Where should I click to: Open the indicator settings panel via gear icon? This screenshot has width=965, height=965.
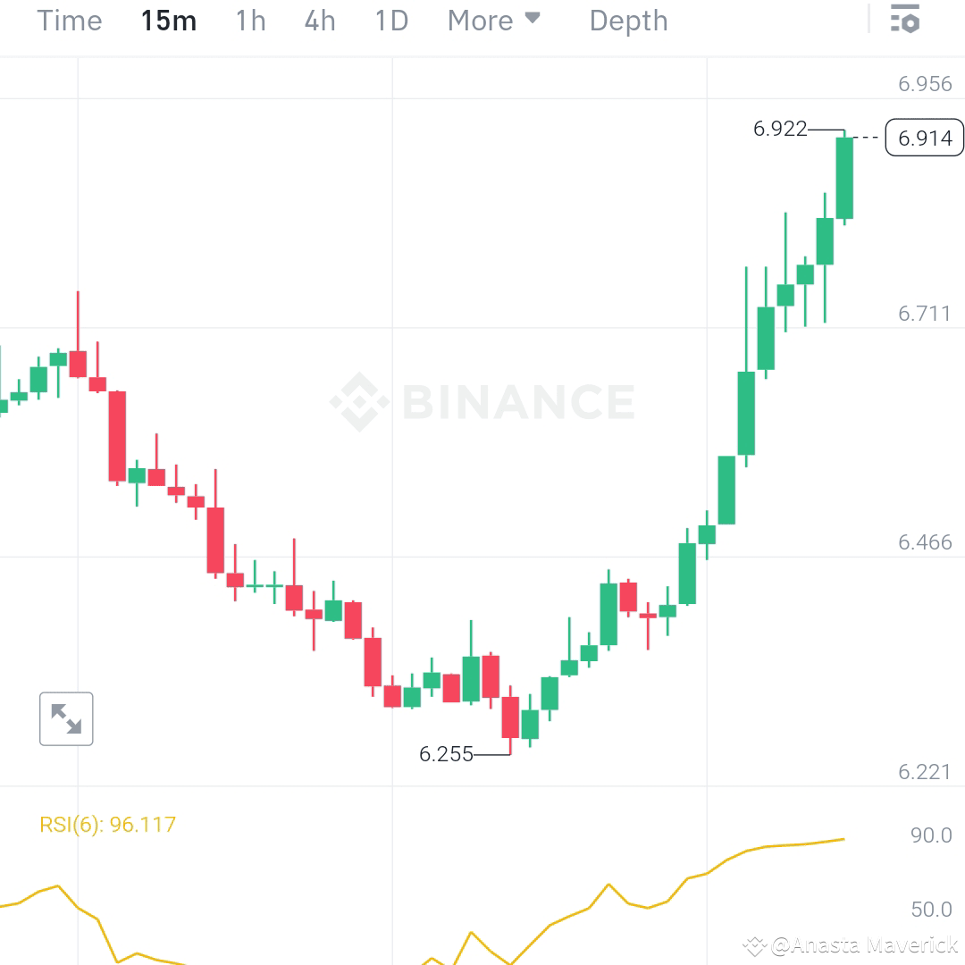903,19
